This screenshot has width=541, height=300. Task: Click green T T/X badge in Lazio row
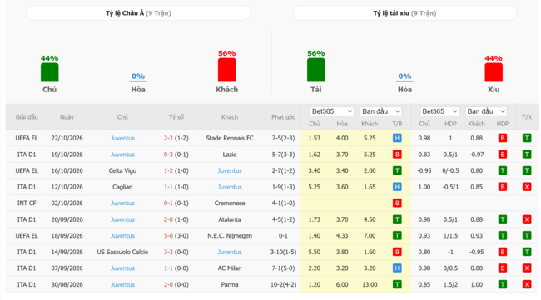pos(527,155)
